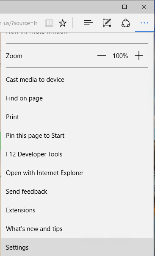Open What's new and tips
Image resolution: width=155 pixels, height=256 pixels.
tap(77, 228)
